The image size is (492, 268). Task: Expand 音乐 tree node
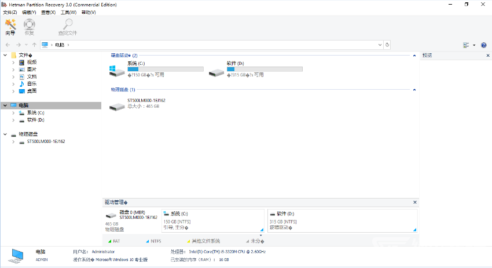(x=13, y=84)
